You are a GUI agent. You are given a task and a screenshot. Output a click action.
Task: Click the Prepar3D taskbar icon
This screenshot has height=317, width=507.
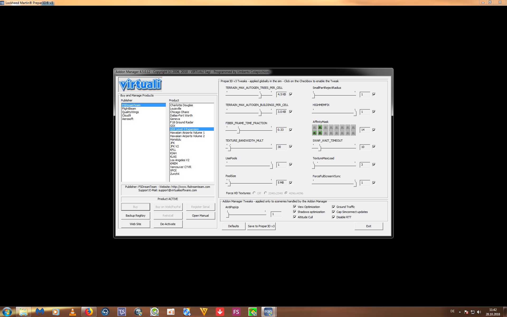(x=268, y=312)
